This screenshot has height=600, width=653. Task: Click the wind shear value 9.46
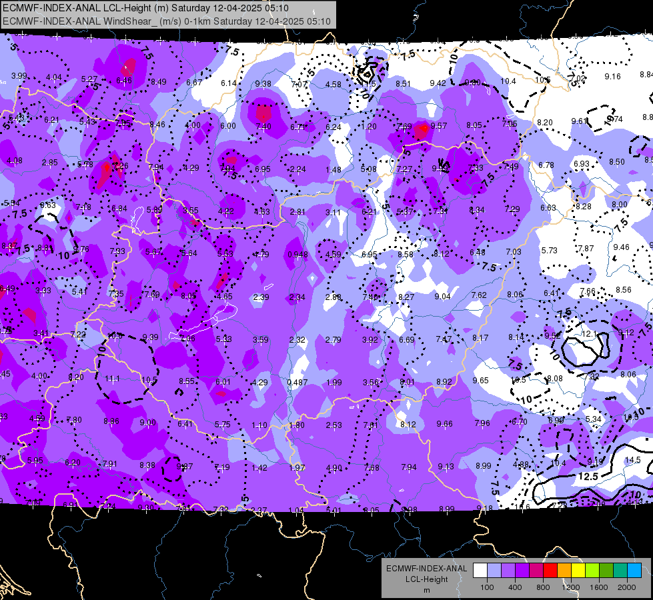click(622, 247)
